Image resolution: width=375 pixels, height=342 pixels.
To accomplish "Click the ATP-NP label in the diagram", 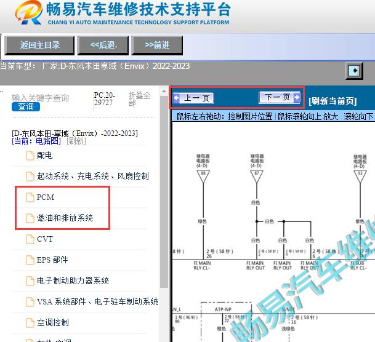I will pos(223,309).
